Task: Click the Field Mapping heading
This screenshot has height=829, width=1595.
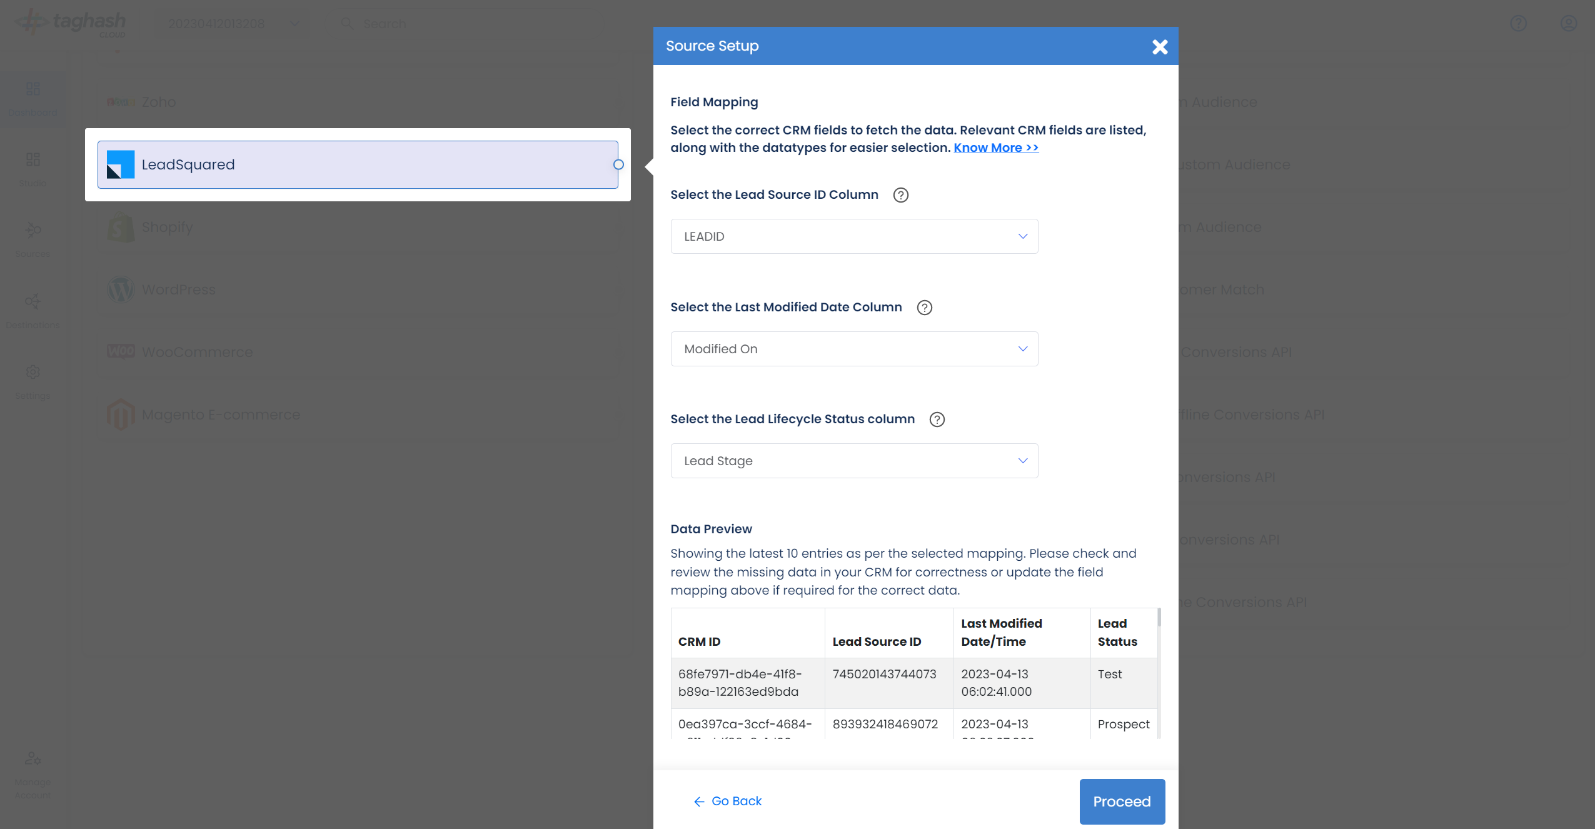Action: 714,102
